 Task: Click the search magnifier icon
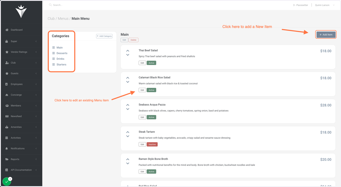(50, 5)
